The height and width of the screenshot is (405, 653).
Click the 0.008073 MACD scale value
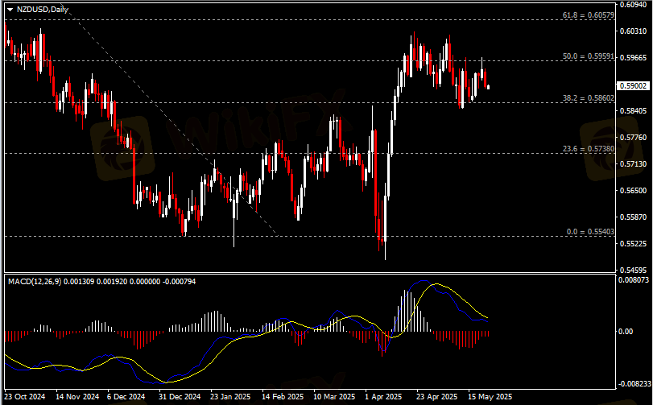[x=634, y=280]
